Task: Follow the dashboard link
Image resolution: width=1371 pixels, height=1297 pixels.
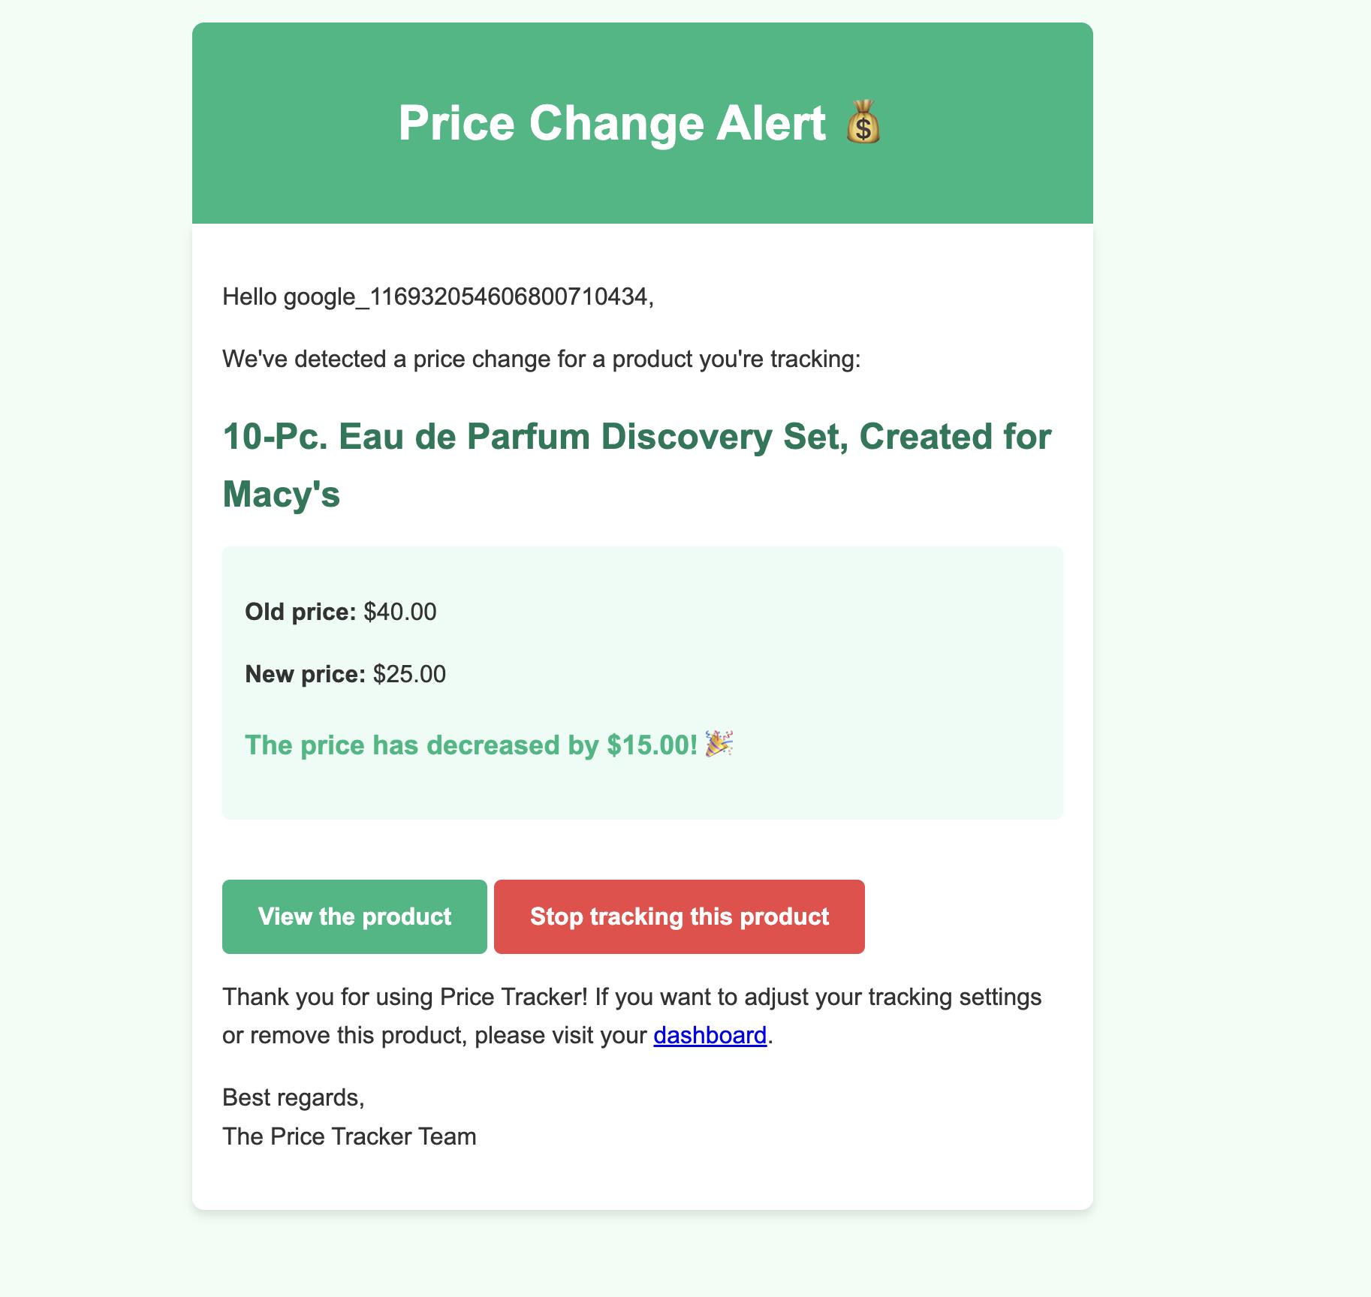Action: click(x=710, y=1035)
